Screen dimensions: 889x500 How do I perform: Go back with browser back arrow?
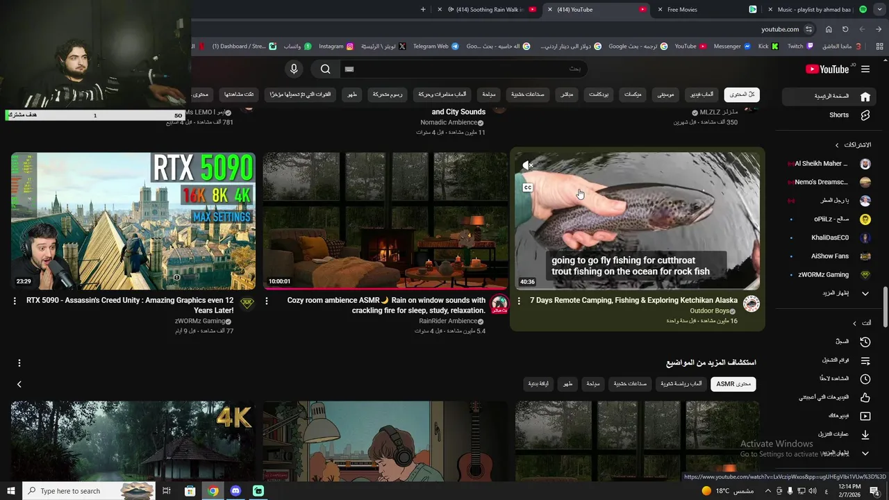879,29
